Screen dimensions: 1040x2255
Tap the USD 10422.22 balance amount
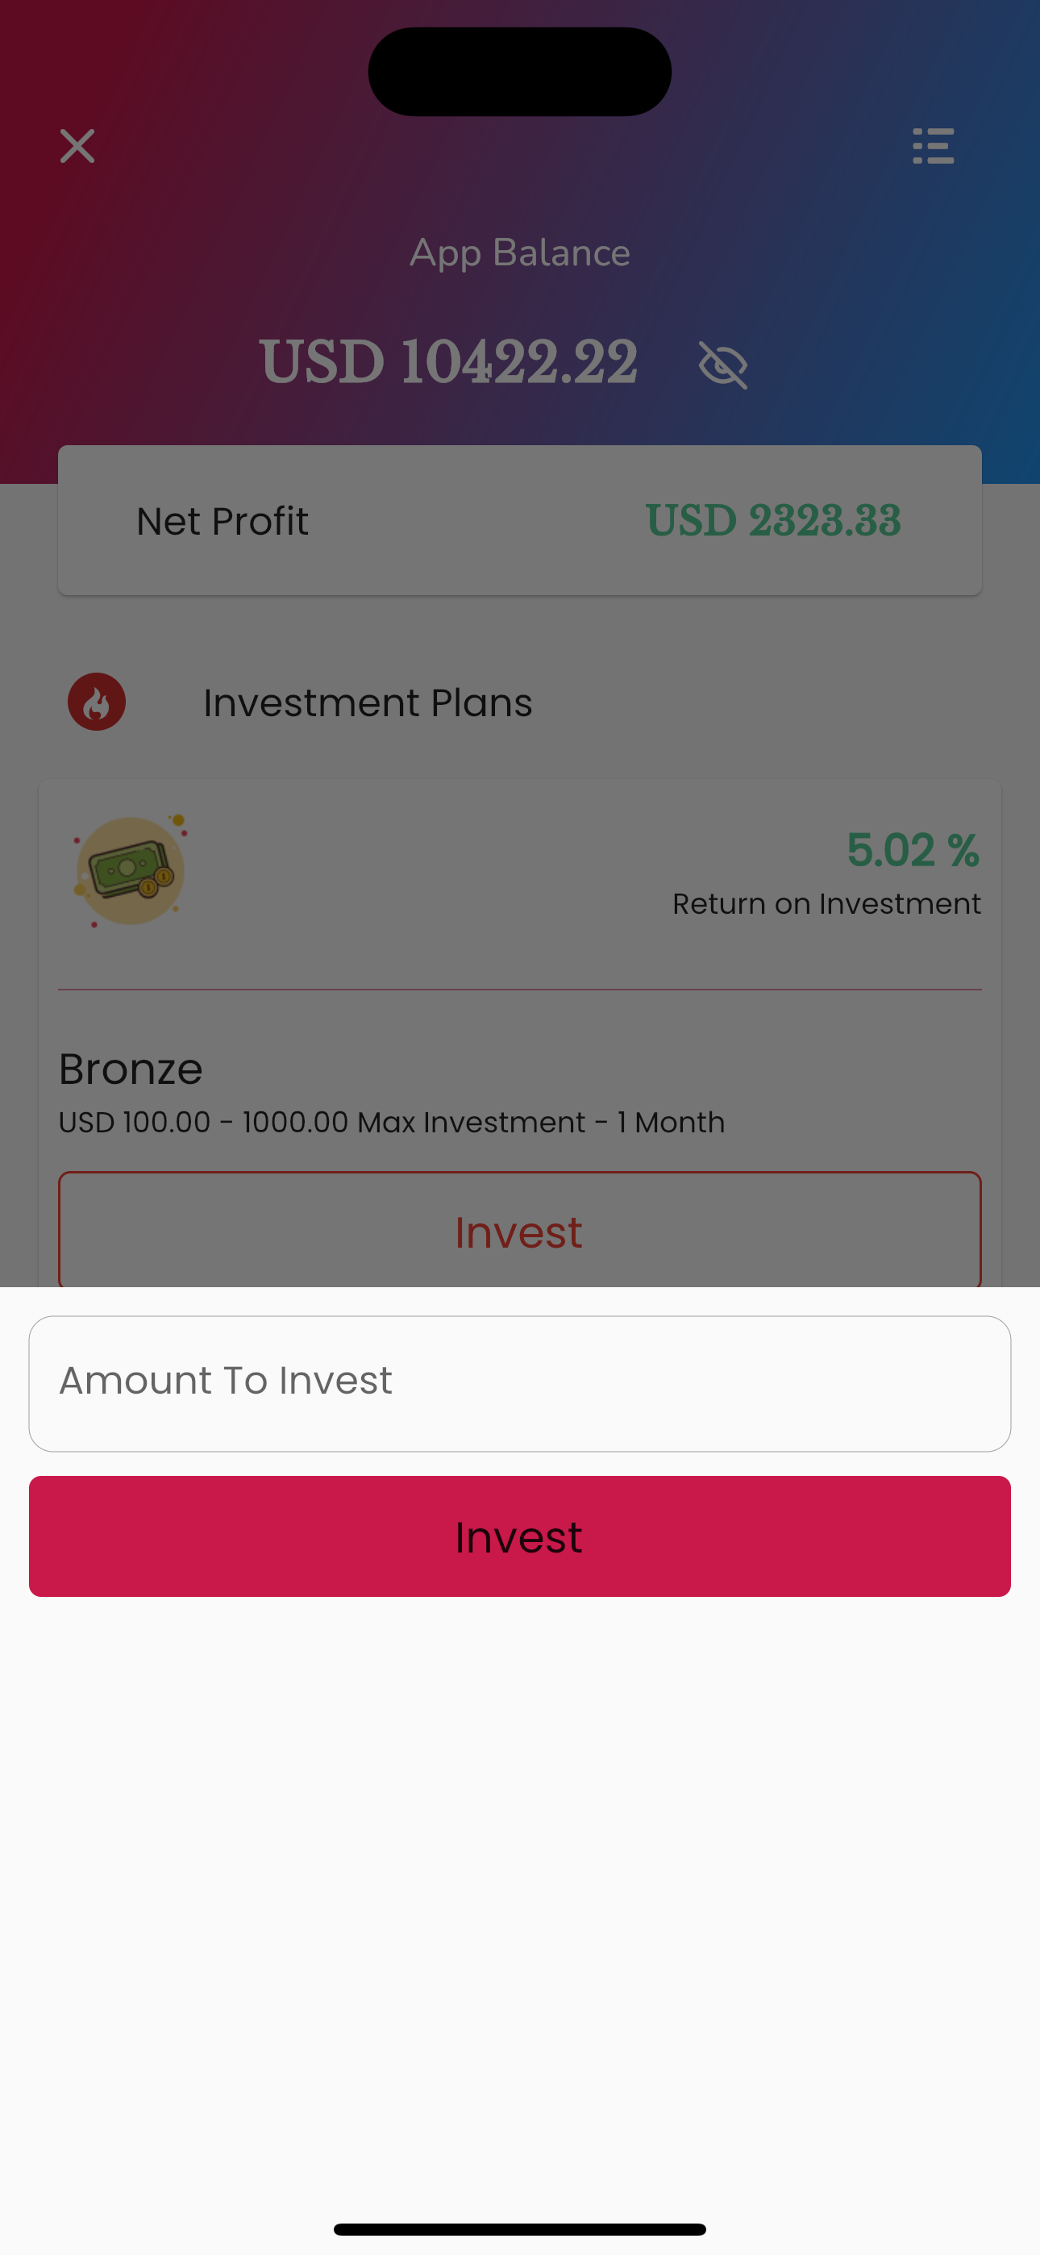pyautogui.click(x=448, y=362)
